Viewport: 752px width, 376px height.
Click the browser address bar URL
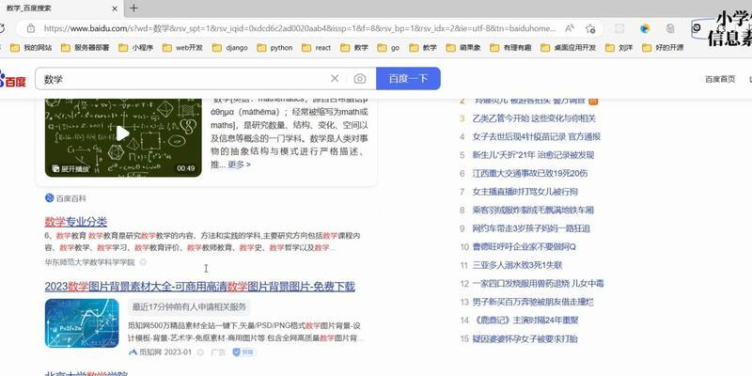pyautogui.click(x=300, y=28)
